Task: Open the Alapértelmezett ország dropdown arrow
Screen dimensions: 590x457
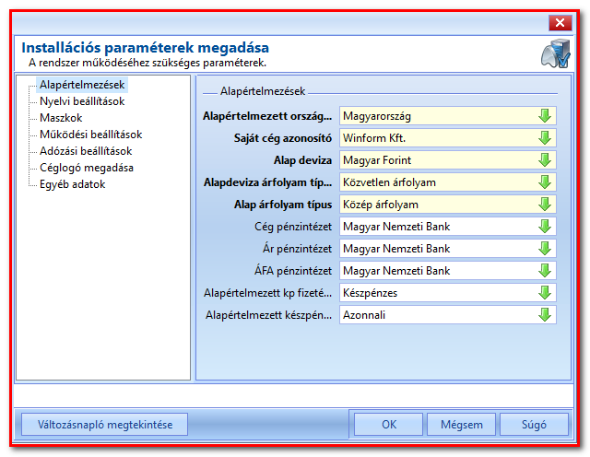Action: coord(545,116)
